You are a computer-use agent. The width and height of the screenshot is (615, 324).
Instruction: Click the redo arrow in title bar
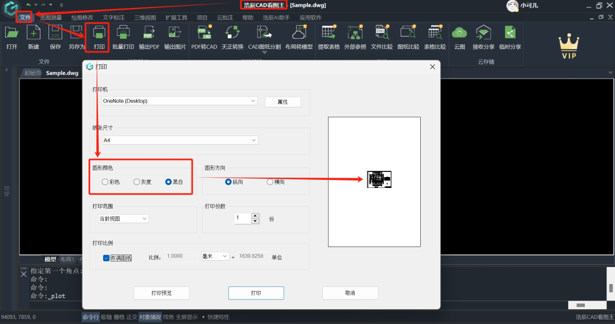[x=43, y=5]
